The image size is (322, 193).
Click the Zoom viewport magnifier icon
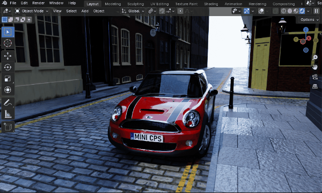pyautogui.click(x=315, y=57)
